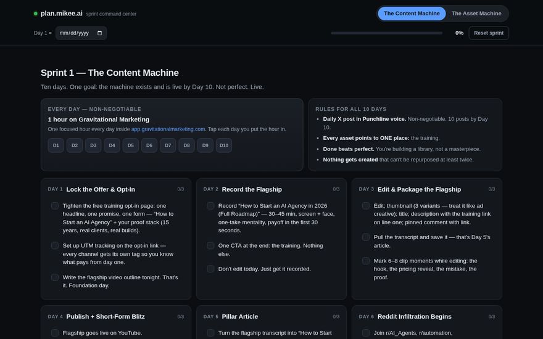
Task: Click the sprint progress bar
Action: point(386,33)
